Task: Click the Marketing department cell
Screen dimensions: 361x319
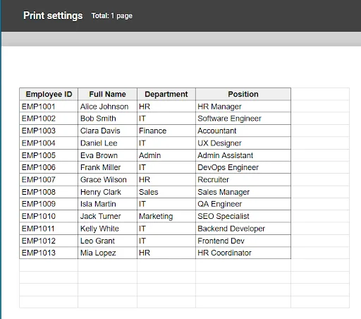Action: pos(166,216)
